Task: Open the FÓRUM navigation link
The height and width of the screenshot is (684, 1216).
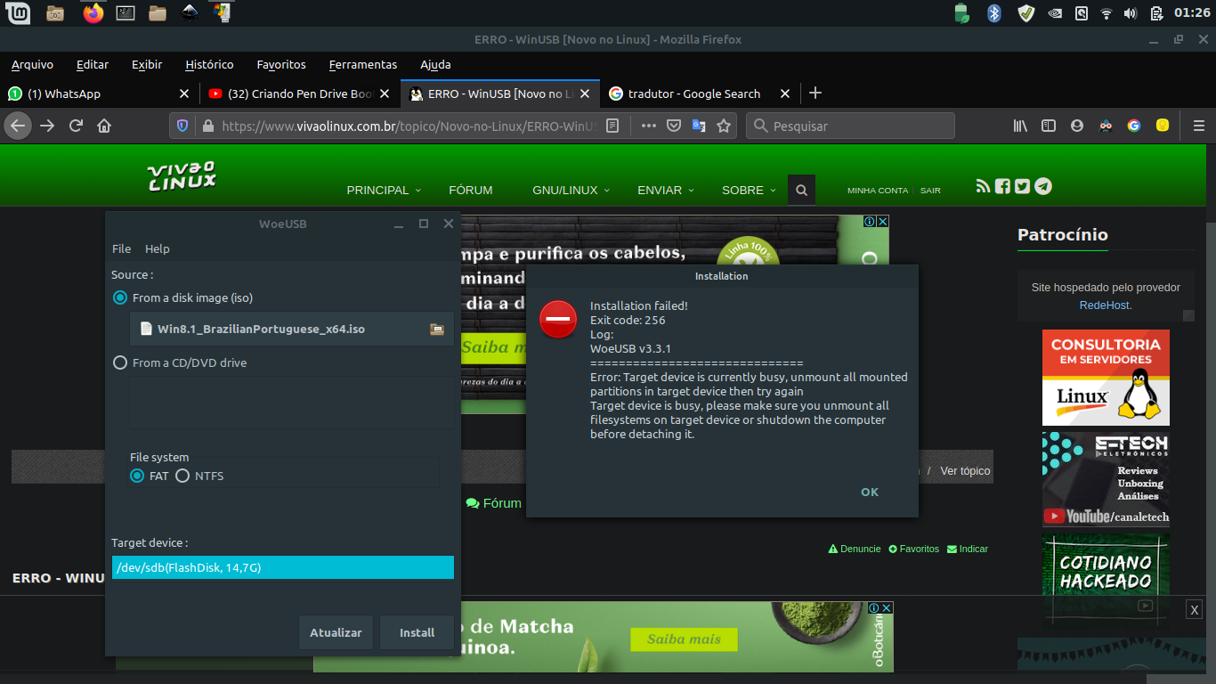Action: [x=471, y=190]
